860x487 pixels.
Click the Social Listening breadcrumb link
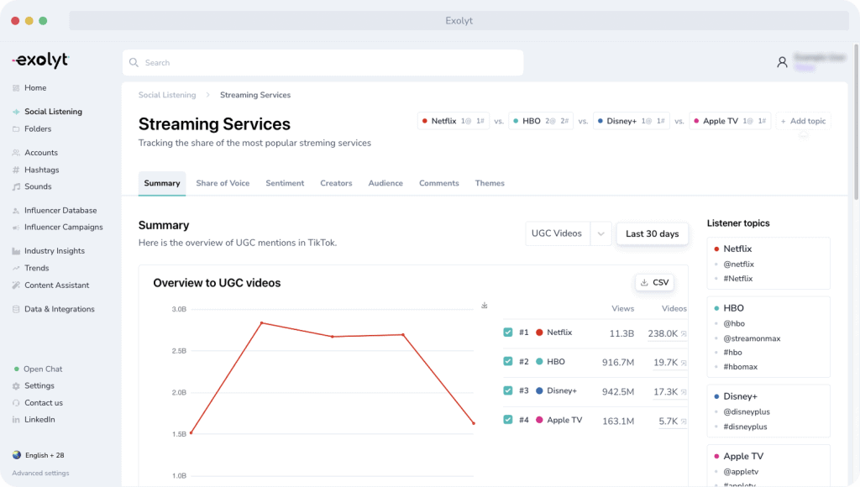click(x=167, y=95)
